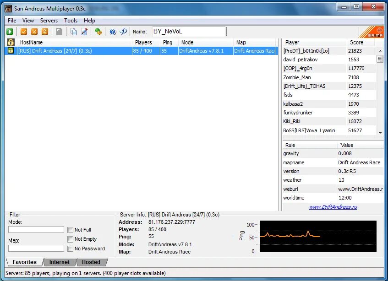Select player BoSS[LRS]Vova_Lyamin

[329, 130]
